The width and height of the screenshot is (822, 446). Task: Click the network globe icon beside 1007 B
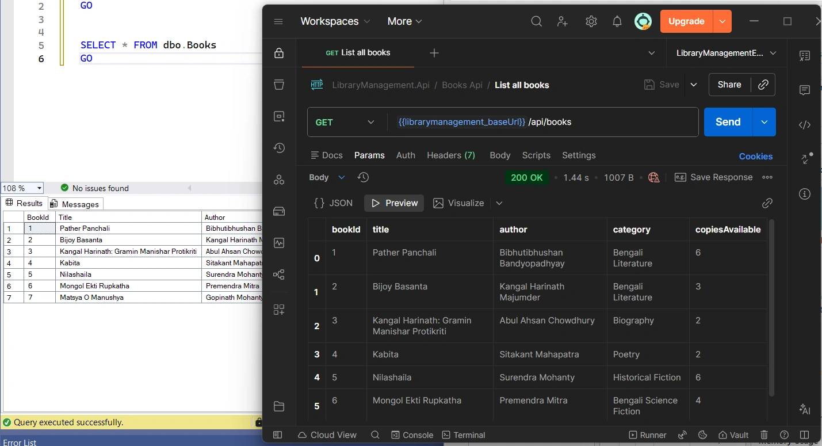coord(653,177)
